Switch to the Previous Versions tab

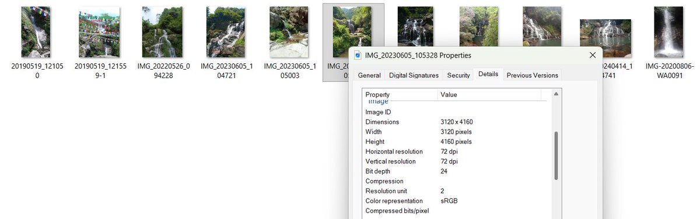[x=532, y=76]
